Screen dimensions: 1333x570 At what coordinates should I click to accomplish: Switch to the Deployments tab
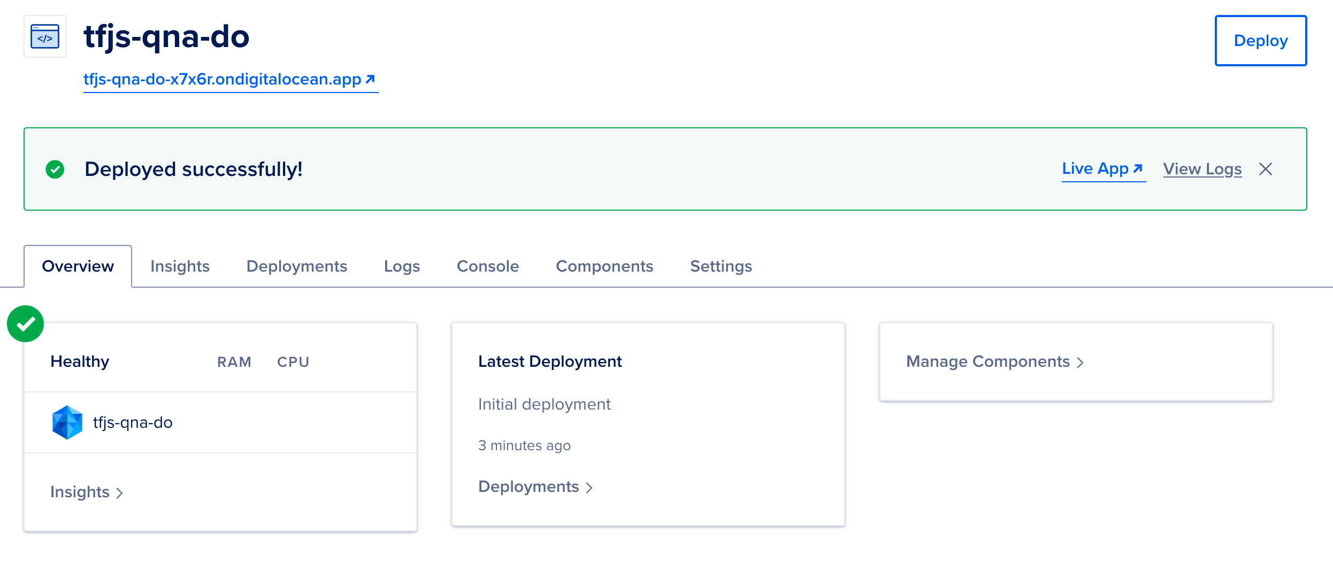click(x=297, y=266)
